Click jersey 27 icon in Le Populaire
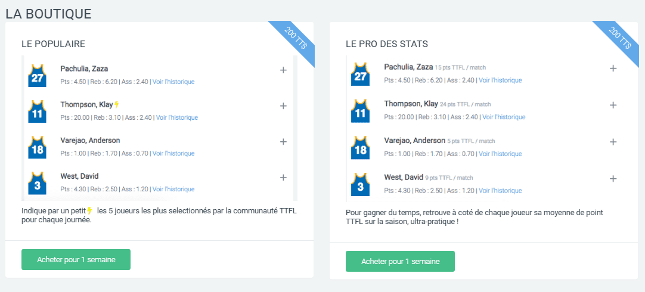The image size is (645, 292). (37, 76)
